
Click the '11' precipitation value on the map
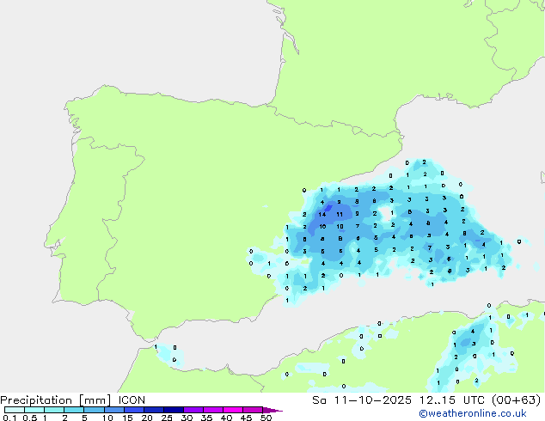pyautogui.click(x=340, y=214)
